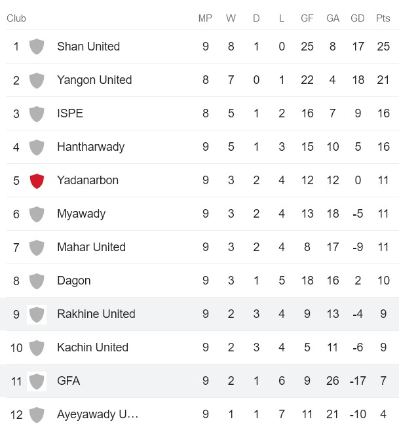Screen dimensions: 399x432
Task: Click the Yangon United shield icon
Action: point(37,80)
